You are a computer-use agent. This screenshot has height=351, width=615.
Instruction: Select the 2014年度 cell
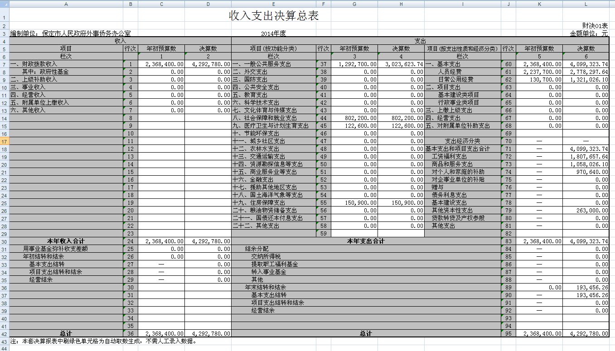pos(273,34)
